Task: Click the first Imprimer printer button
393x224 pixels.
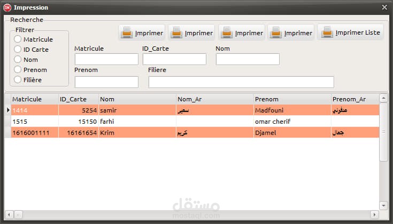Action: (142, 33)
